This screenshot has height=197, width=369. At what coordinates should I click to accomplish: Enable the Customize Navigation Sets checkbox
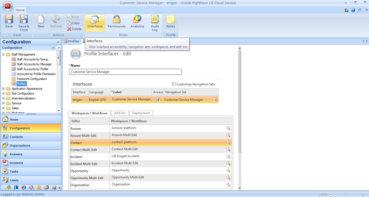pyautogui.click(x=174, y=84)
